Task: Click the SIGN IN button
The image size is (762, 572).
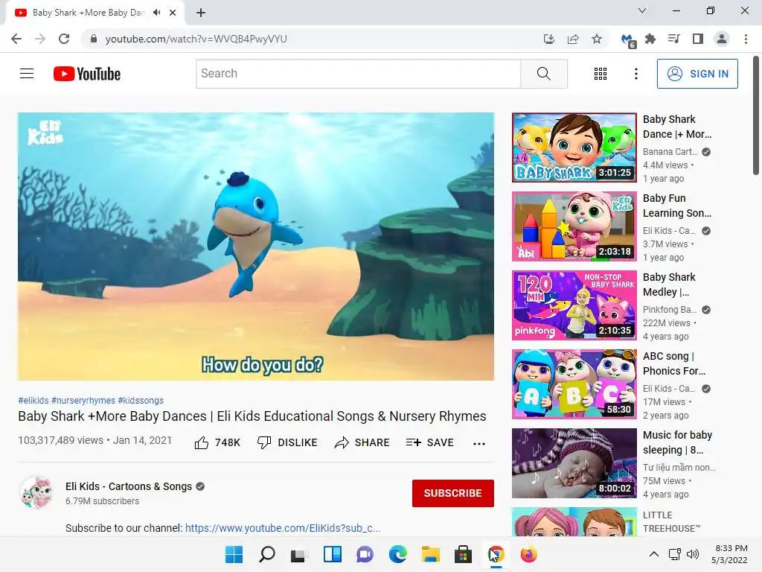Action: [x=697, y=74]
